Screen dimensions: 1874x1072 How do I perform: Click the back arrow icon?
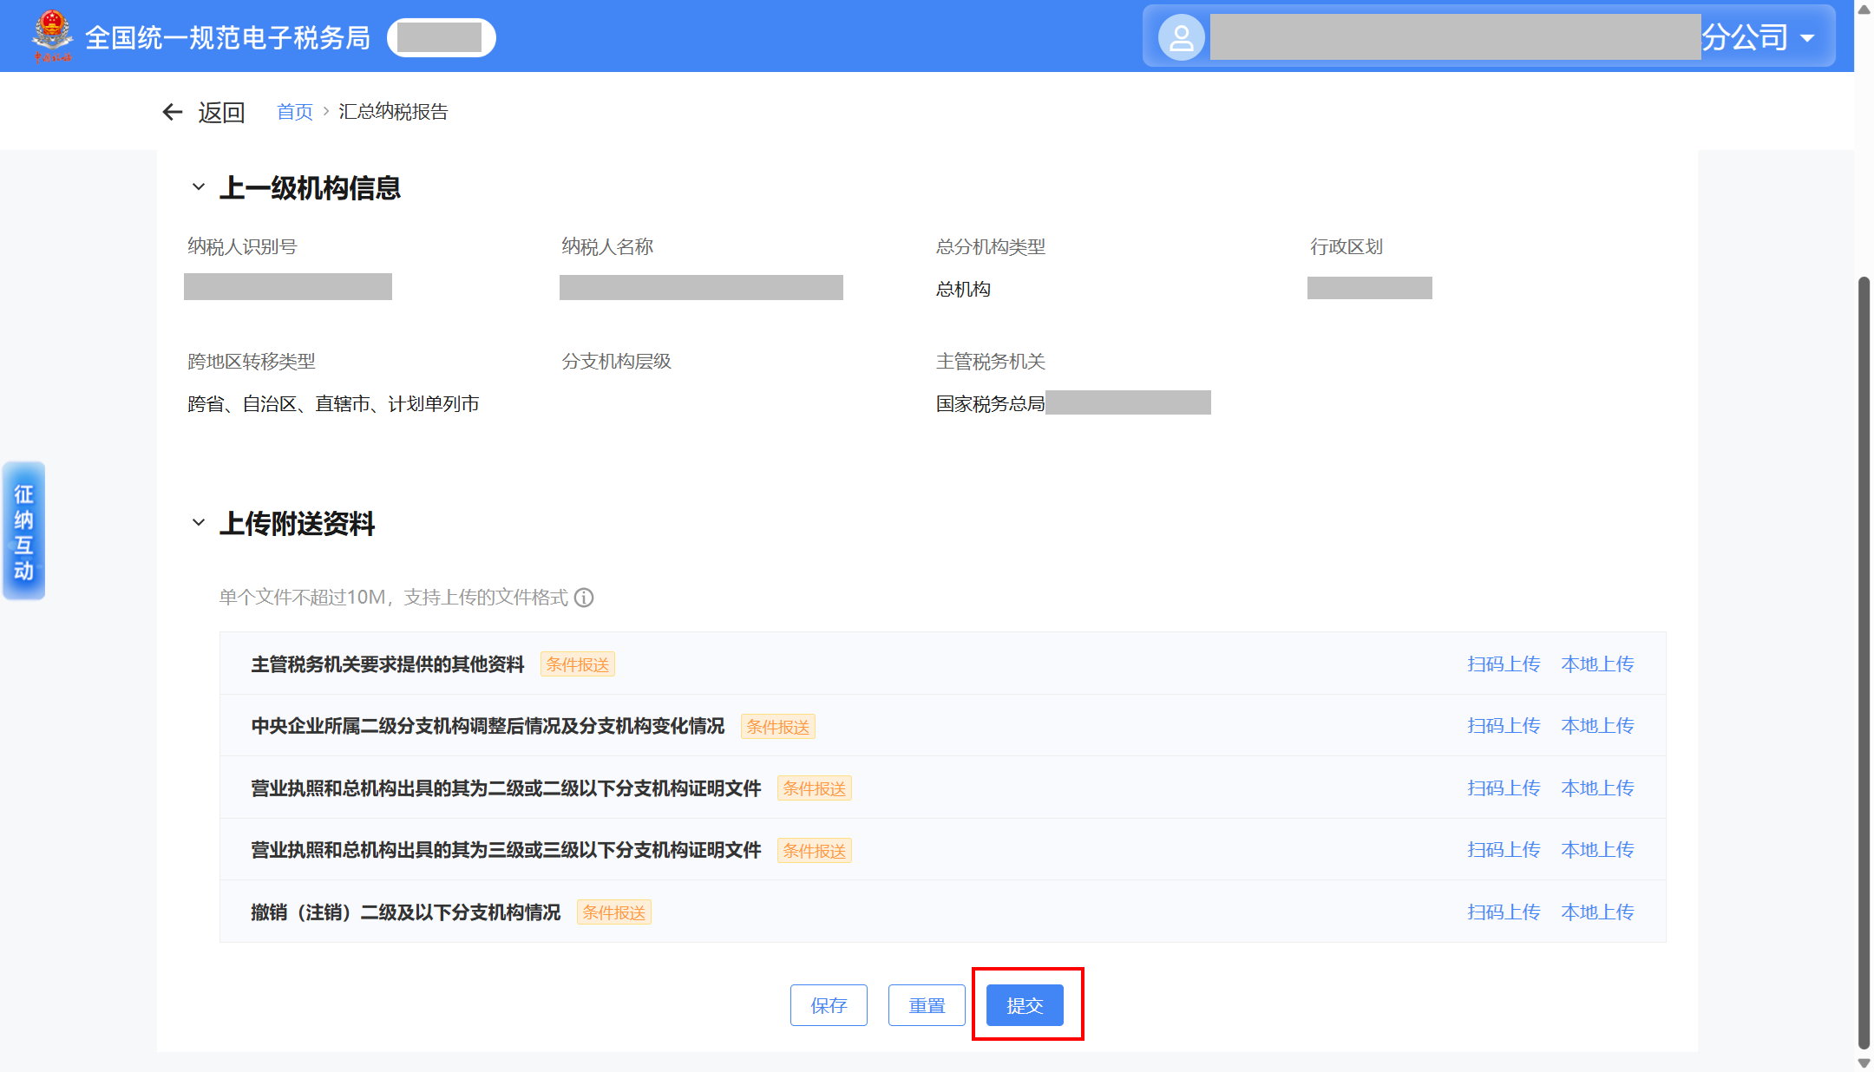click(173, 112)
